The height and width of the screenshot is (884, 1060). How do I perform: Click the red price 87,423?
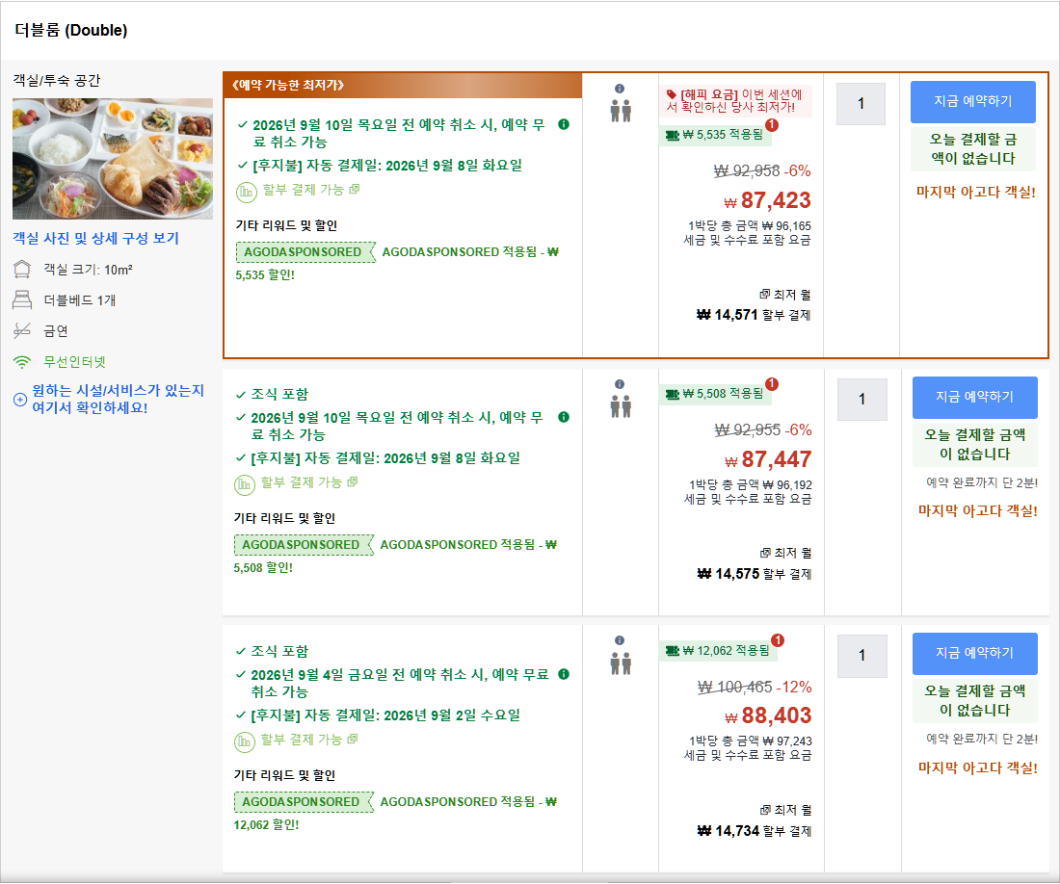tap(776, 200)
